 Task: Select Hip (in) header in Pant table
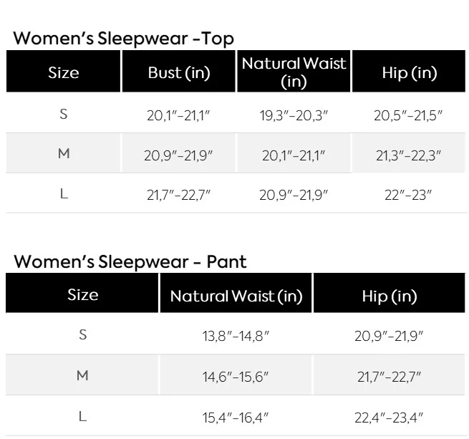click(390, 296)
